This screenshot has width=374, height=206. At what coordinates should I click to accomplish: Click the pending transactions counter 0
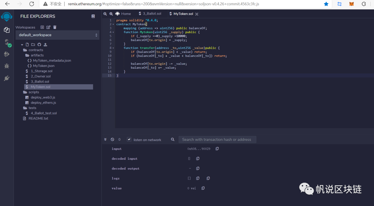[119, 139]
